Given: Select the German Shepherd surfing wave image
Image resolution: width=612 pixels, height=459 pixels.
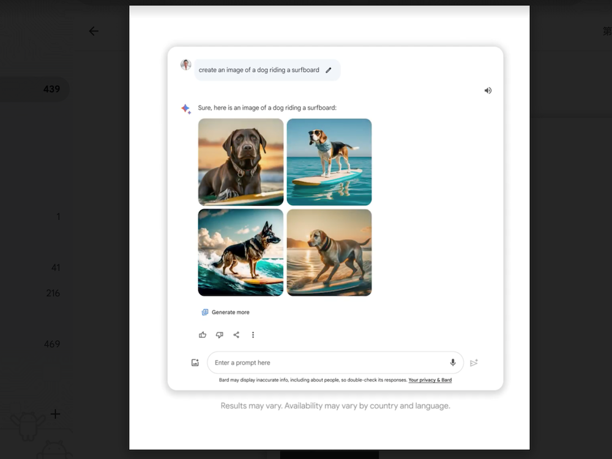Looking at the screenshot, I should (241, 252).
